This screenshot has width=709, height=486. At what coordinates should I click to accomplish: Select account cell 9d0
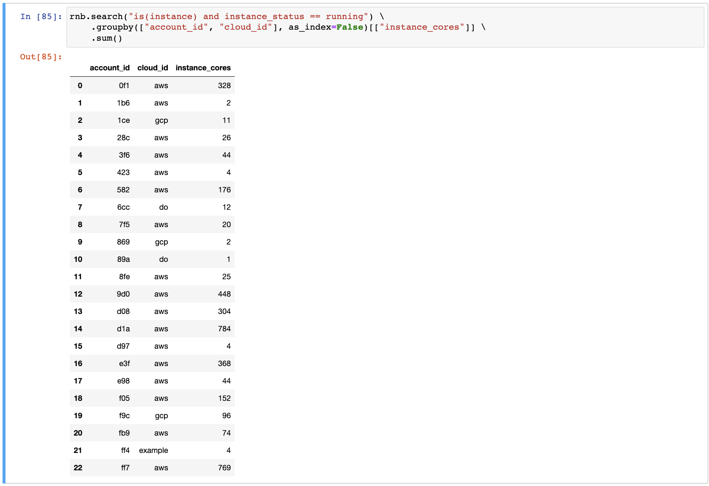click(x=123, y=294)
